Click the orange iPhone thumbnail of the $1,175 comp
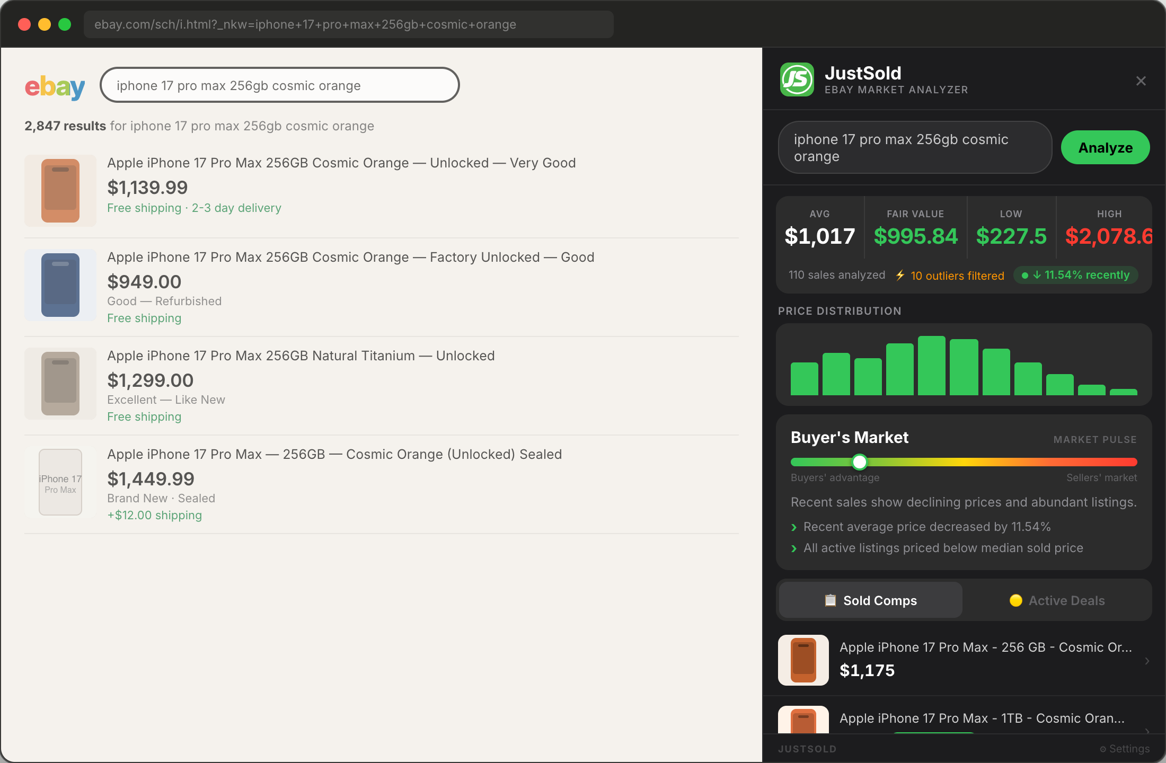The width and height of the screenshot is (1166, 763). (802, 660)
